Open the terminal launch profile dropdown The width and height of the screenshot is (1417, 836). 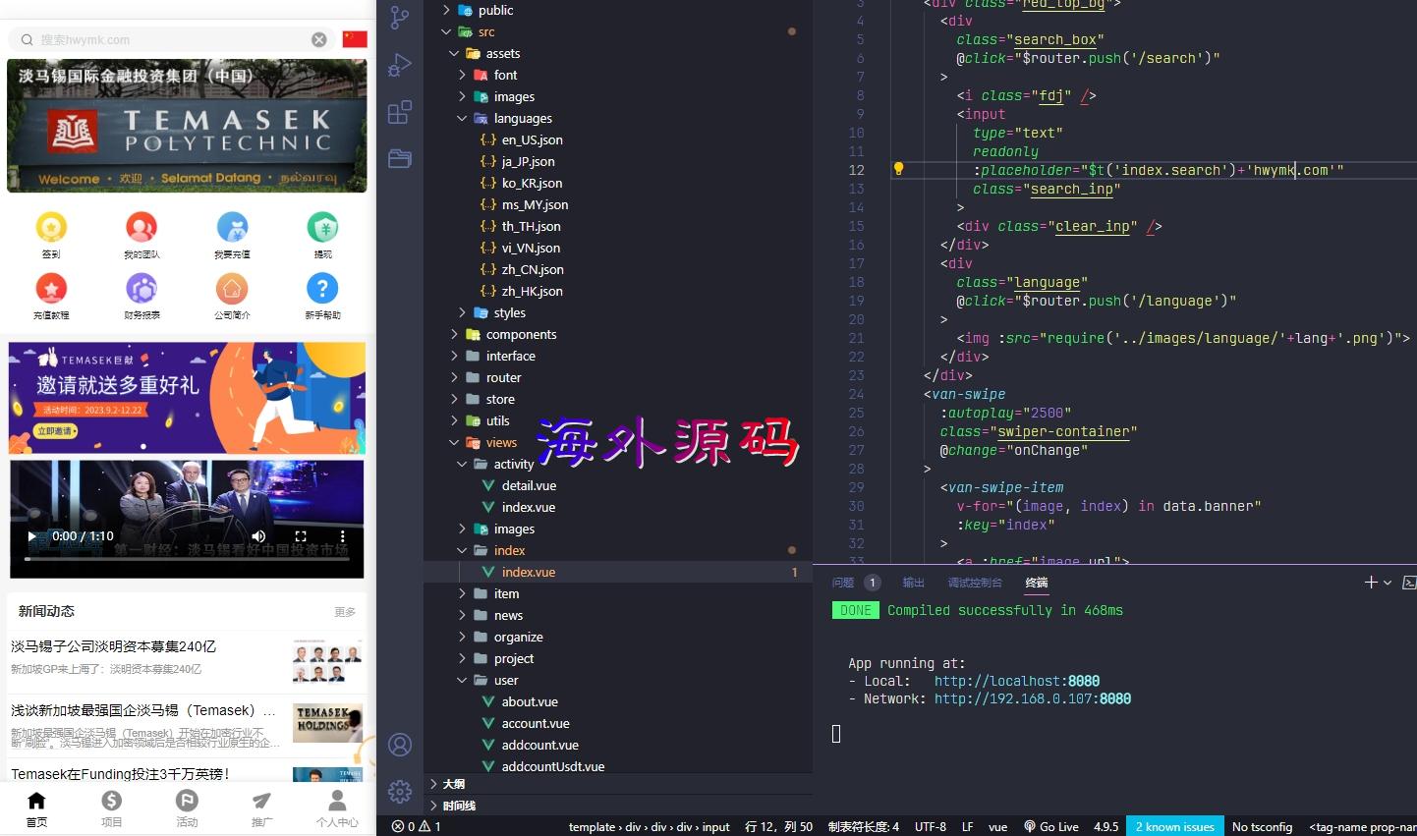(1388, 583)
